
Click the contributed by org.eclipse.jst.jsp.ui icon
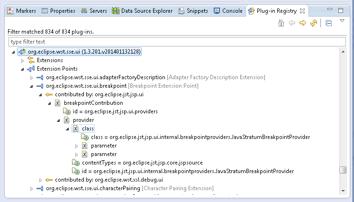[x=49, y=94]
